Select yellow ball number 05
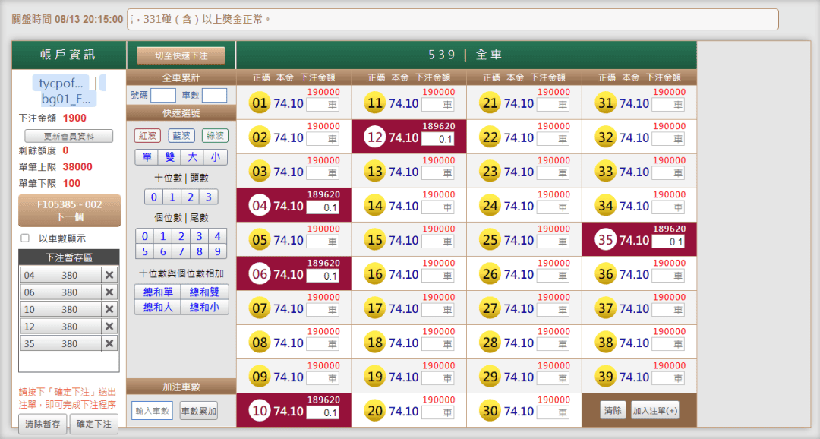Image resolution: width=820 pixels, height=439 pixels. click(x=260, y=240)
